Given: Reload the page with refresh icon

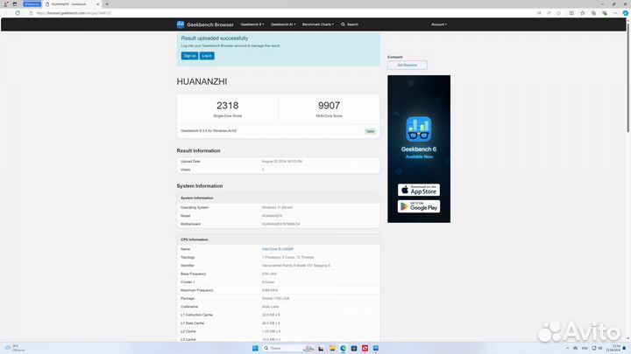Looking at the screenshot, I should 18,13.
